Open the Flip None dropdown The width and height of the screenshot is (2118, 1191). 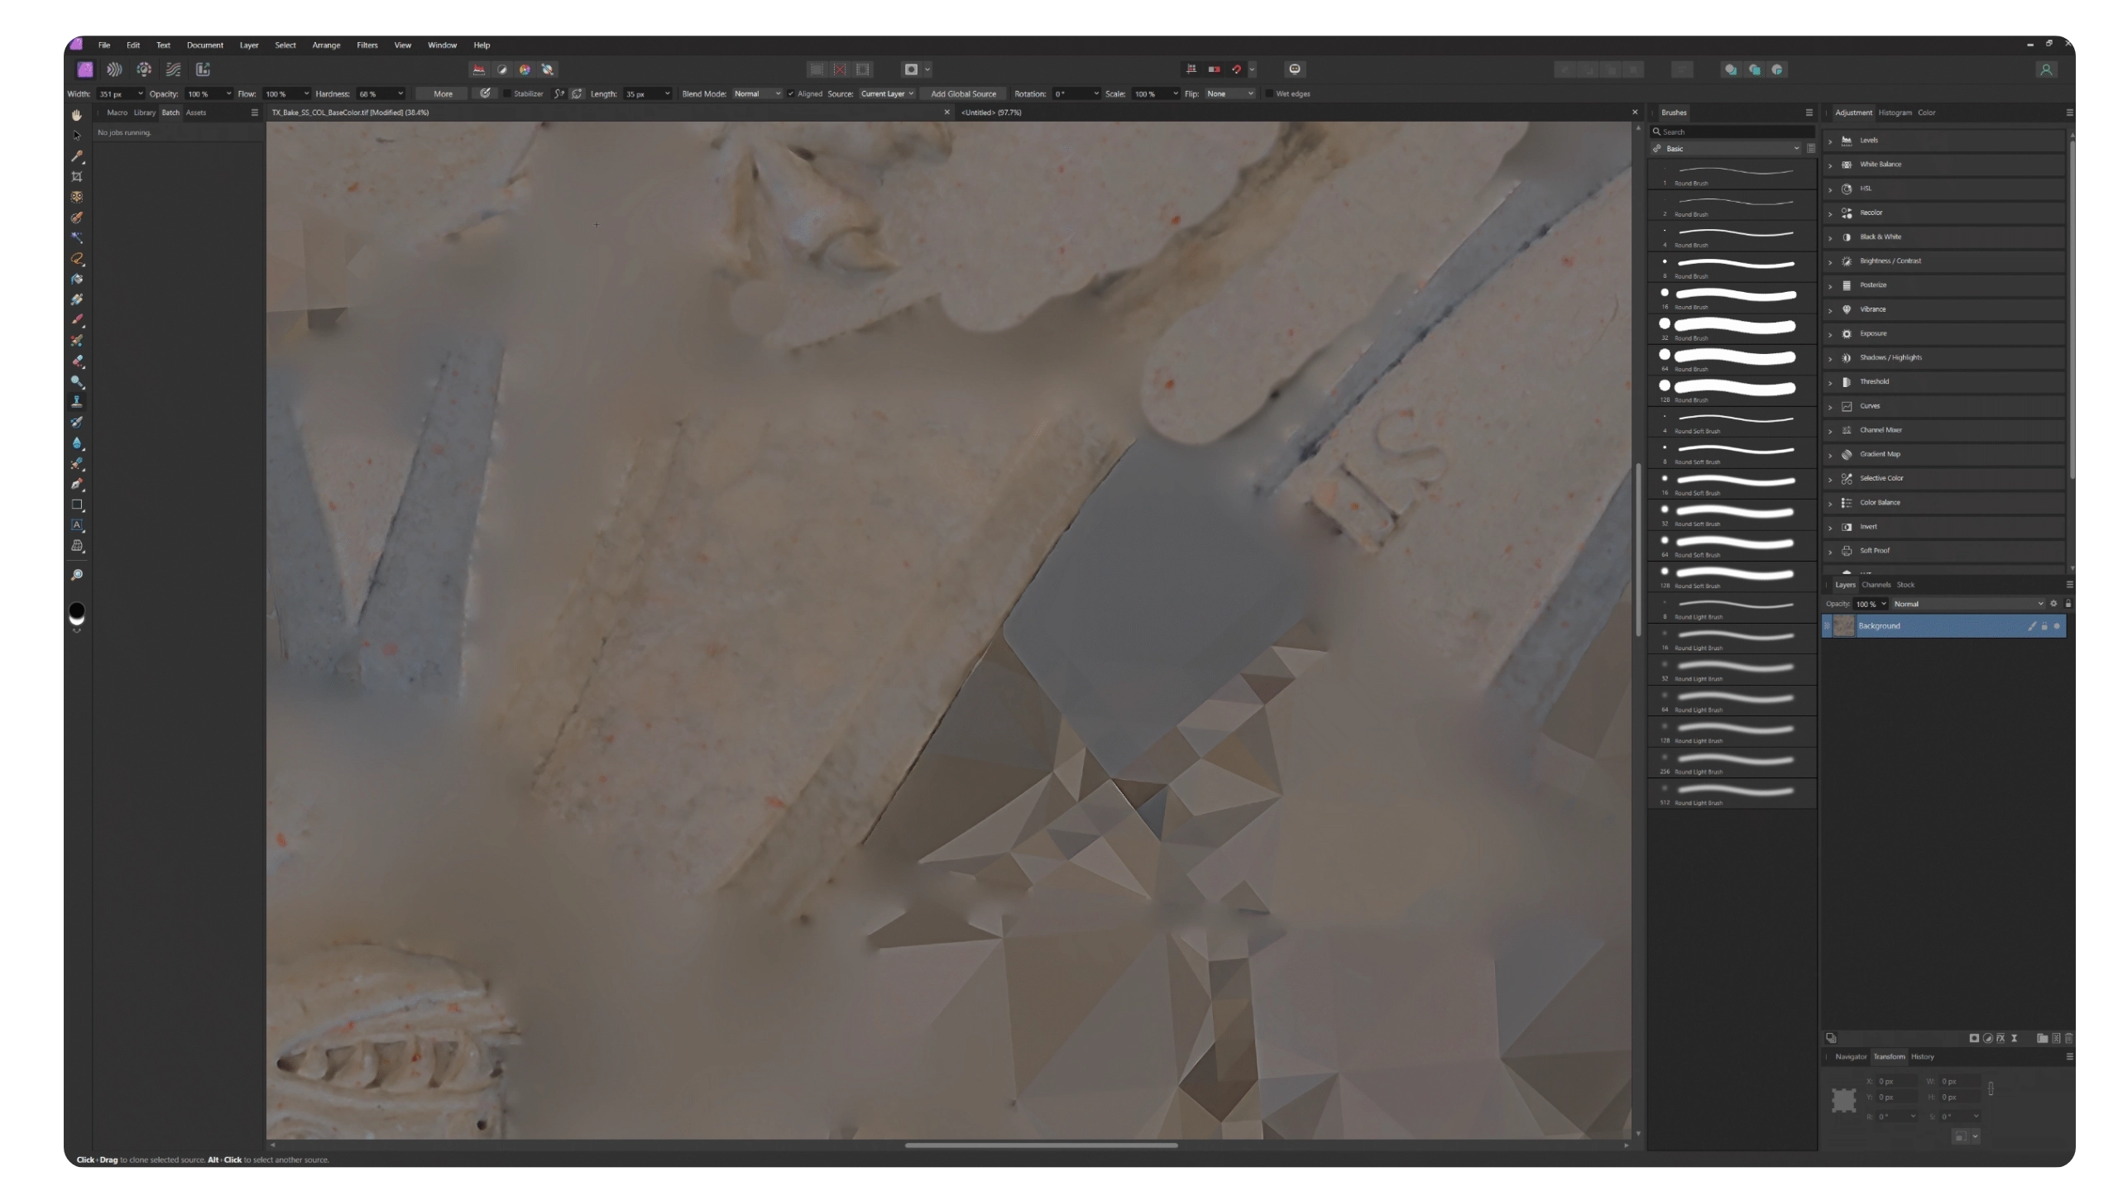click(x=1230, y=93)
